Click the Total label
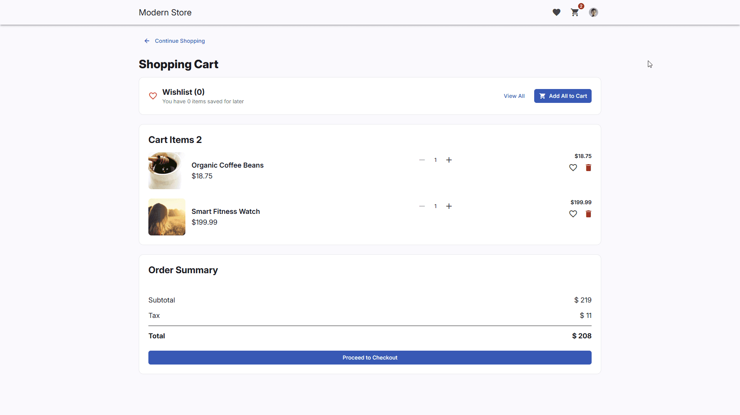 pos(156,336)
